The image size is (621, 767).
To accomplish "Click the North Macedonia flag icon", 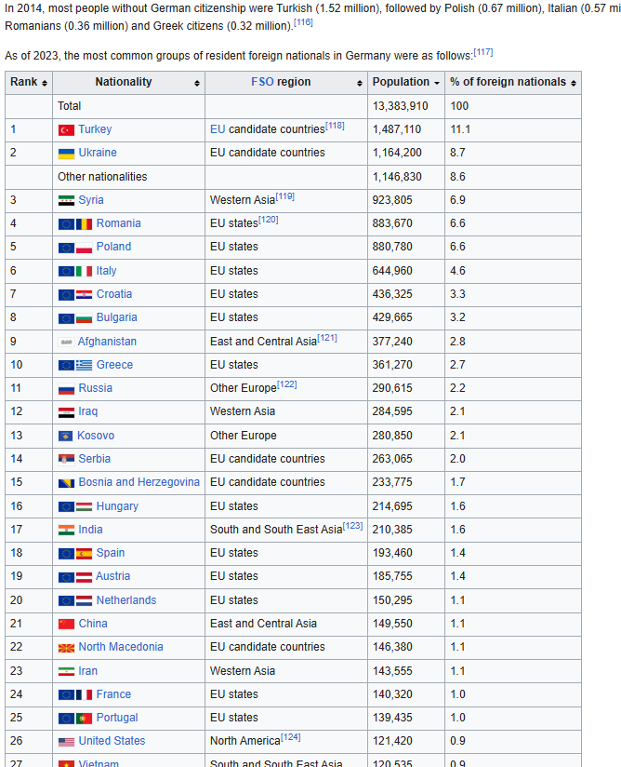I will pos(66,648).
